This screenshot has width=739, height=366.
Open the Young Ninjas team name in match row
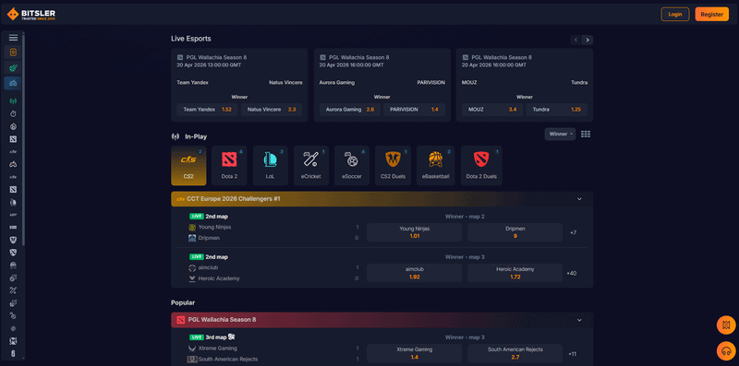coord(214,227)
